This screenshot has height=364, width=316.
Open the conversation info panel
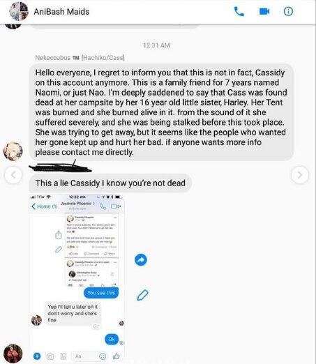[288, 11]
